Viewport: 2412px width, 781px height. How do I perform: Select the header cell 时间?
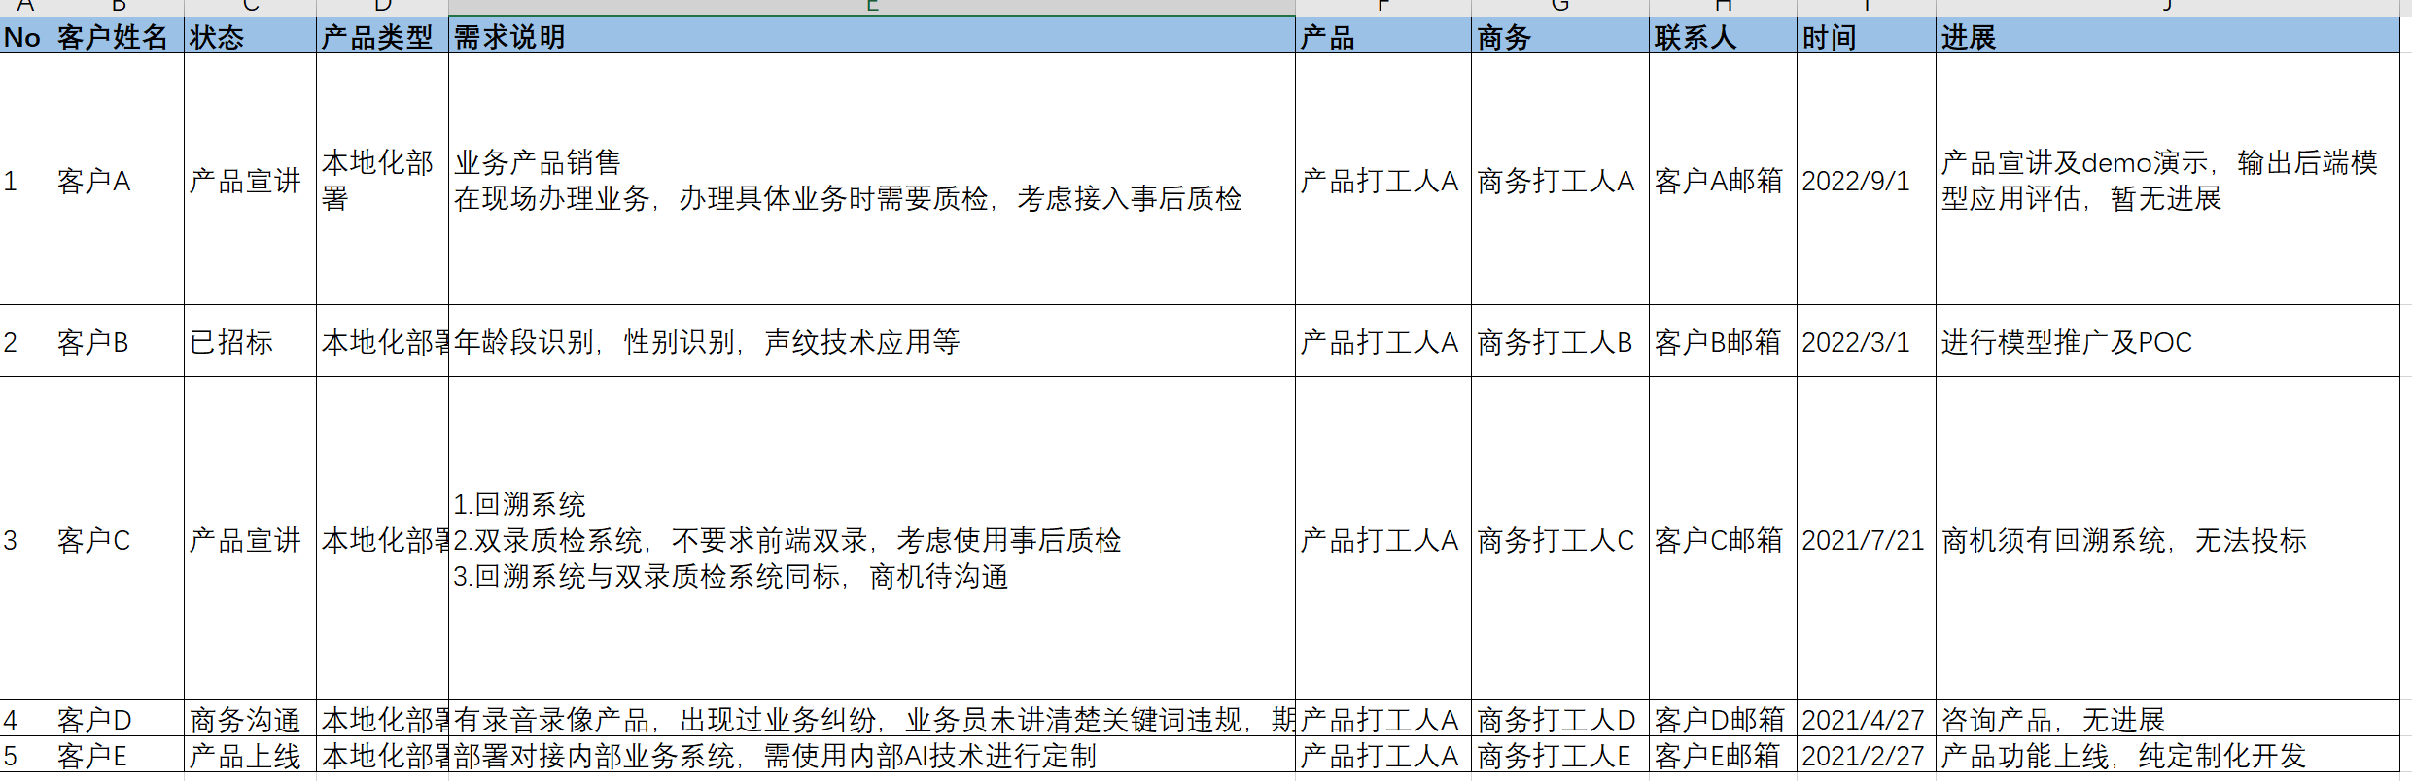point(1867,37)
